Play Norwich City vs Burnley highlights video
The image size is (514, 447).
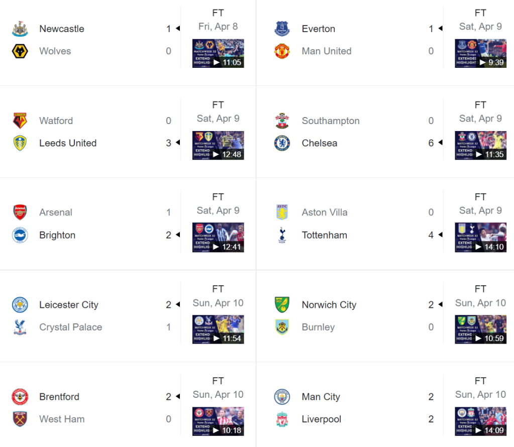(480, 329)
